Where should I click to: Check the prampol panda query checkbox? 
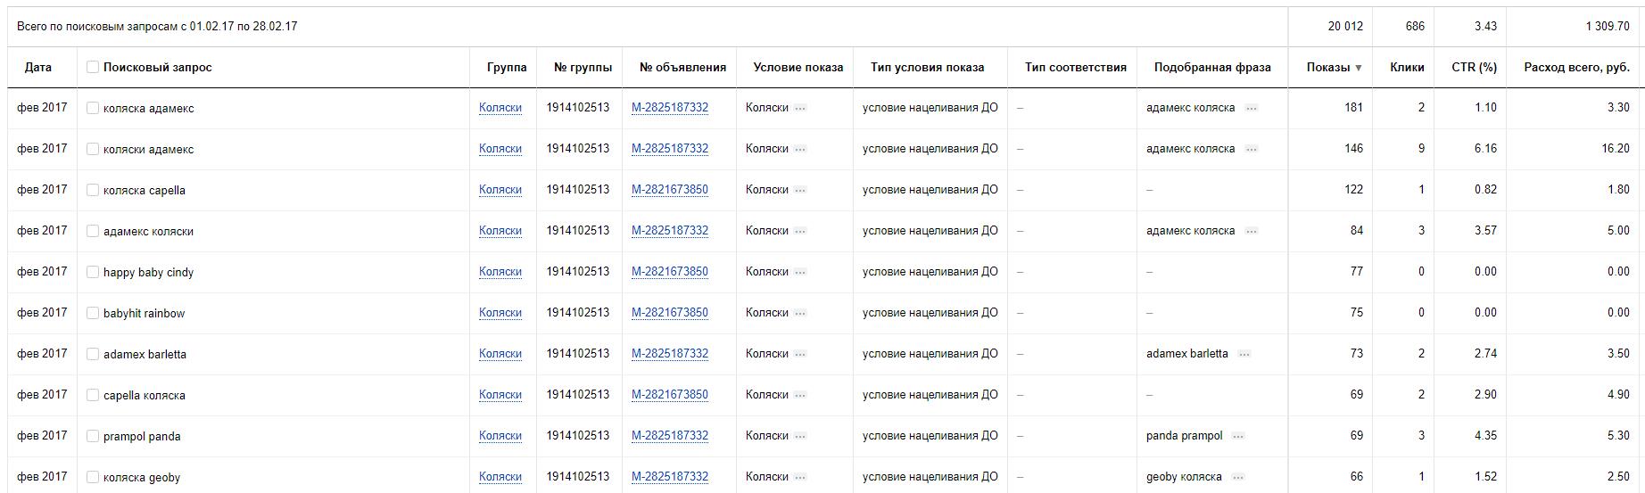click(92, 436)
